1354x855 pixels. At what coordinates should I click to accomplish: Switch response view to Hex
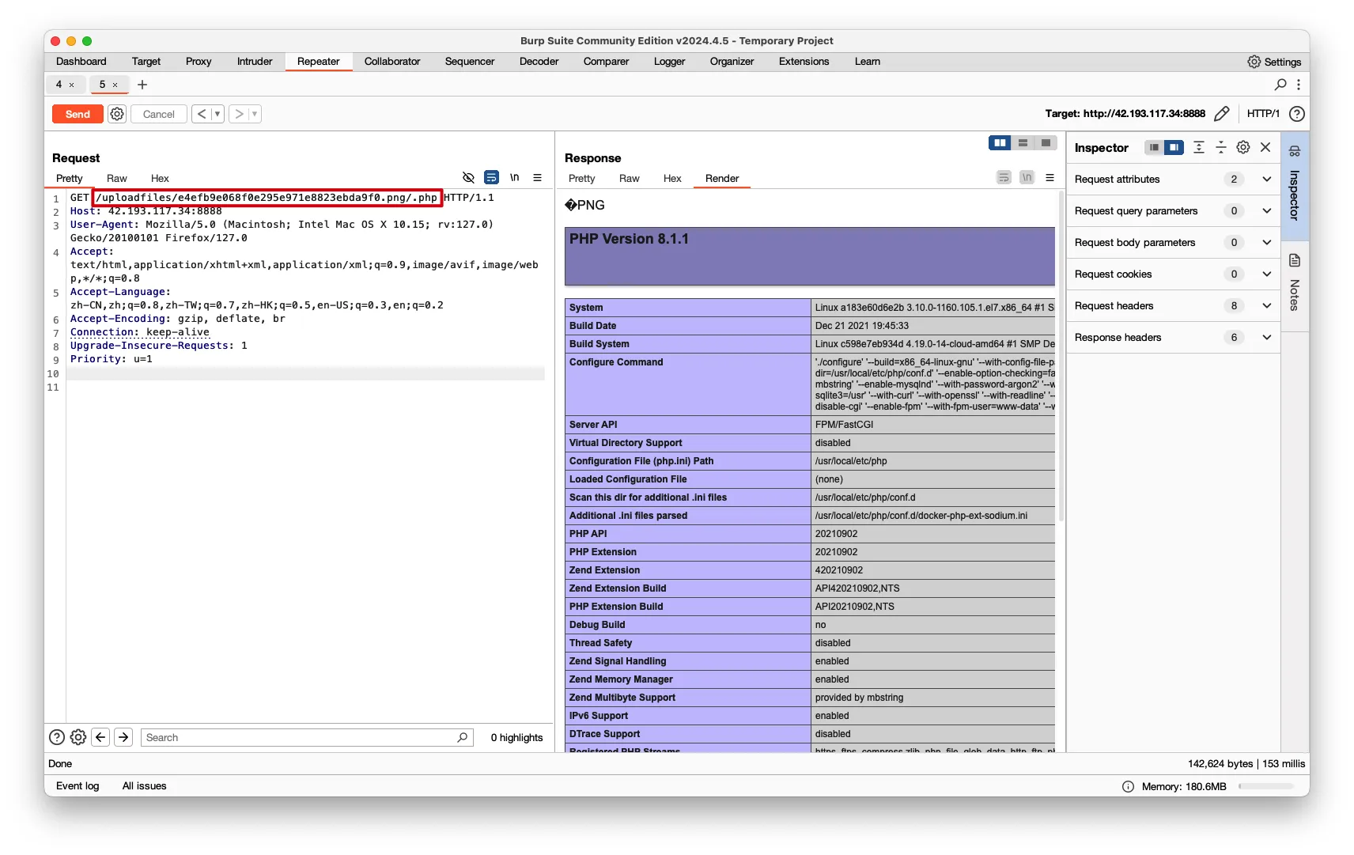coord(672,179)
